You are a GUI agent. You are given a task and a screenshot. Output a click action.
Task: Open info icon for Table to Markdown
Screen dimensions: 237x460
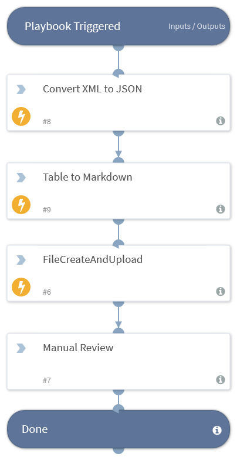point(221,209)
